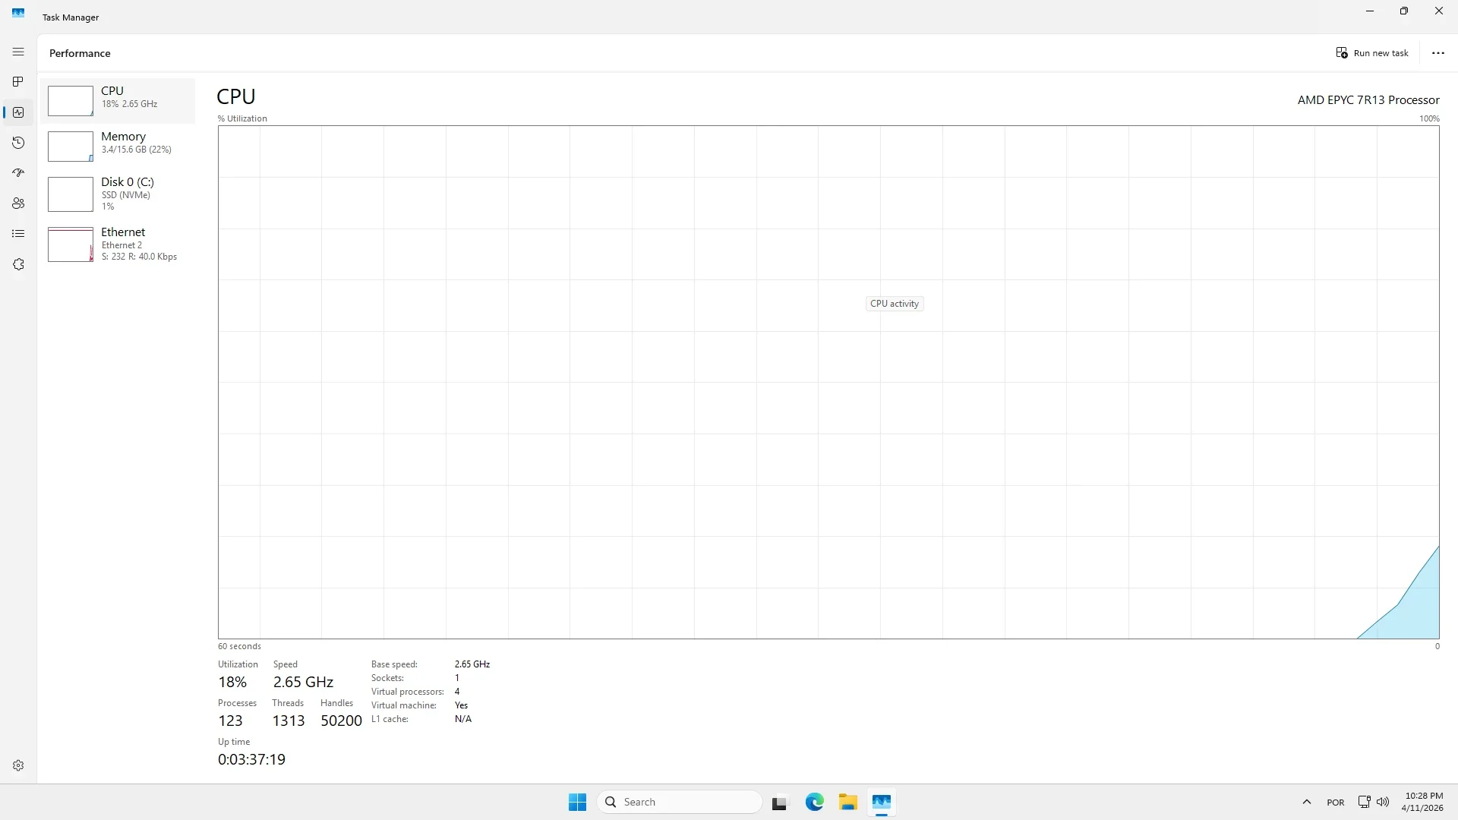Launch Microsoft Edge from the taskbar
This screenshot has height=820, width=1458.
[814, 802]
